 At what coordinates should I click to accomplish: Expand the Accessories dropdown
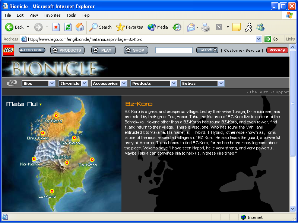coord(124,83)
